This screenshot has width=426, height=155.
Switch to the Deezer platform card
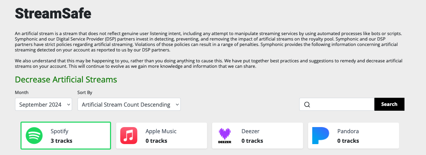(258, 136)
